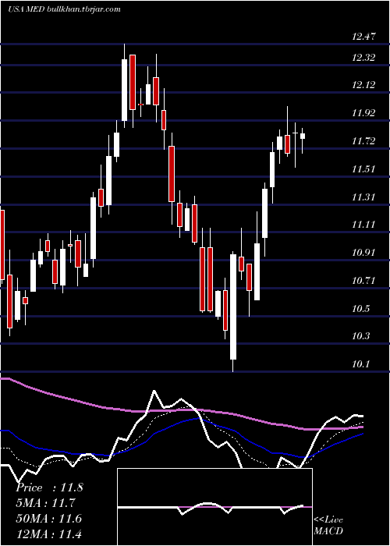The image size is (390, 546).
Task: Click the 11.31 price axis label
Action: pos(363,197)
